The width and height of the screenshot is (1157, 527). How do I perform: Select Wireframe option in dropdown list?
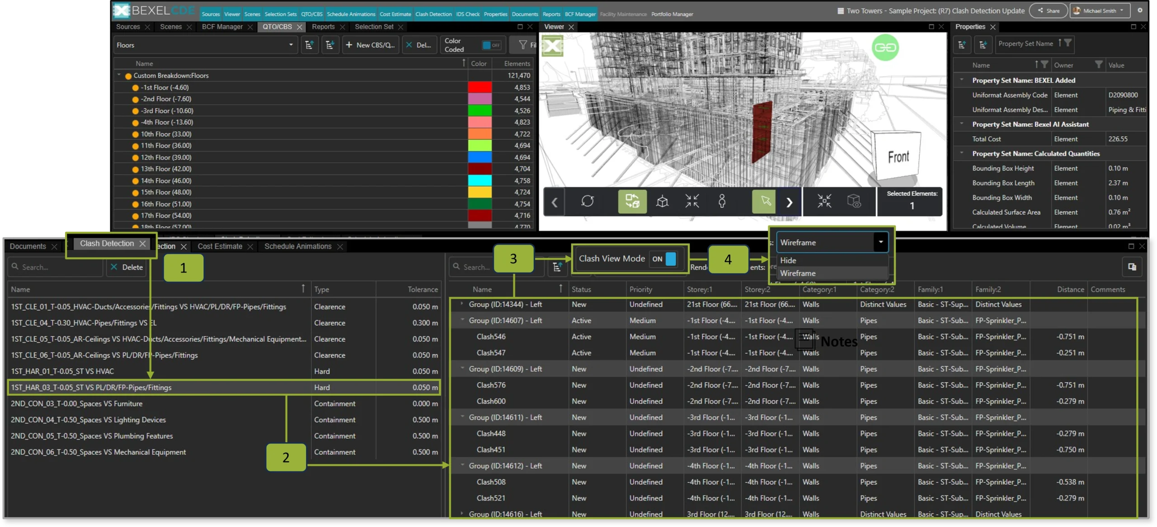832,273
